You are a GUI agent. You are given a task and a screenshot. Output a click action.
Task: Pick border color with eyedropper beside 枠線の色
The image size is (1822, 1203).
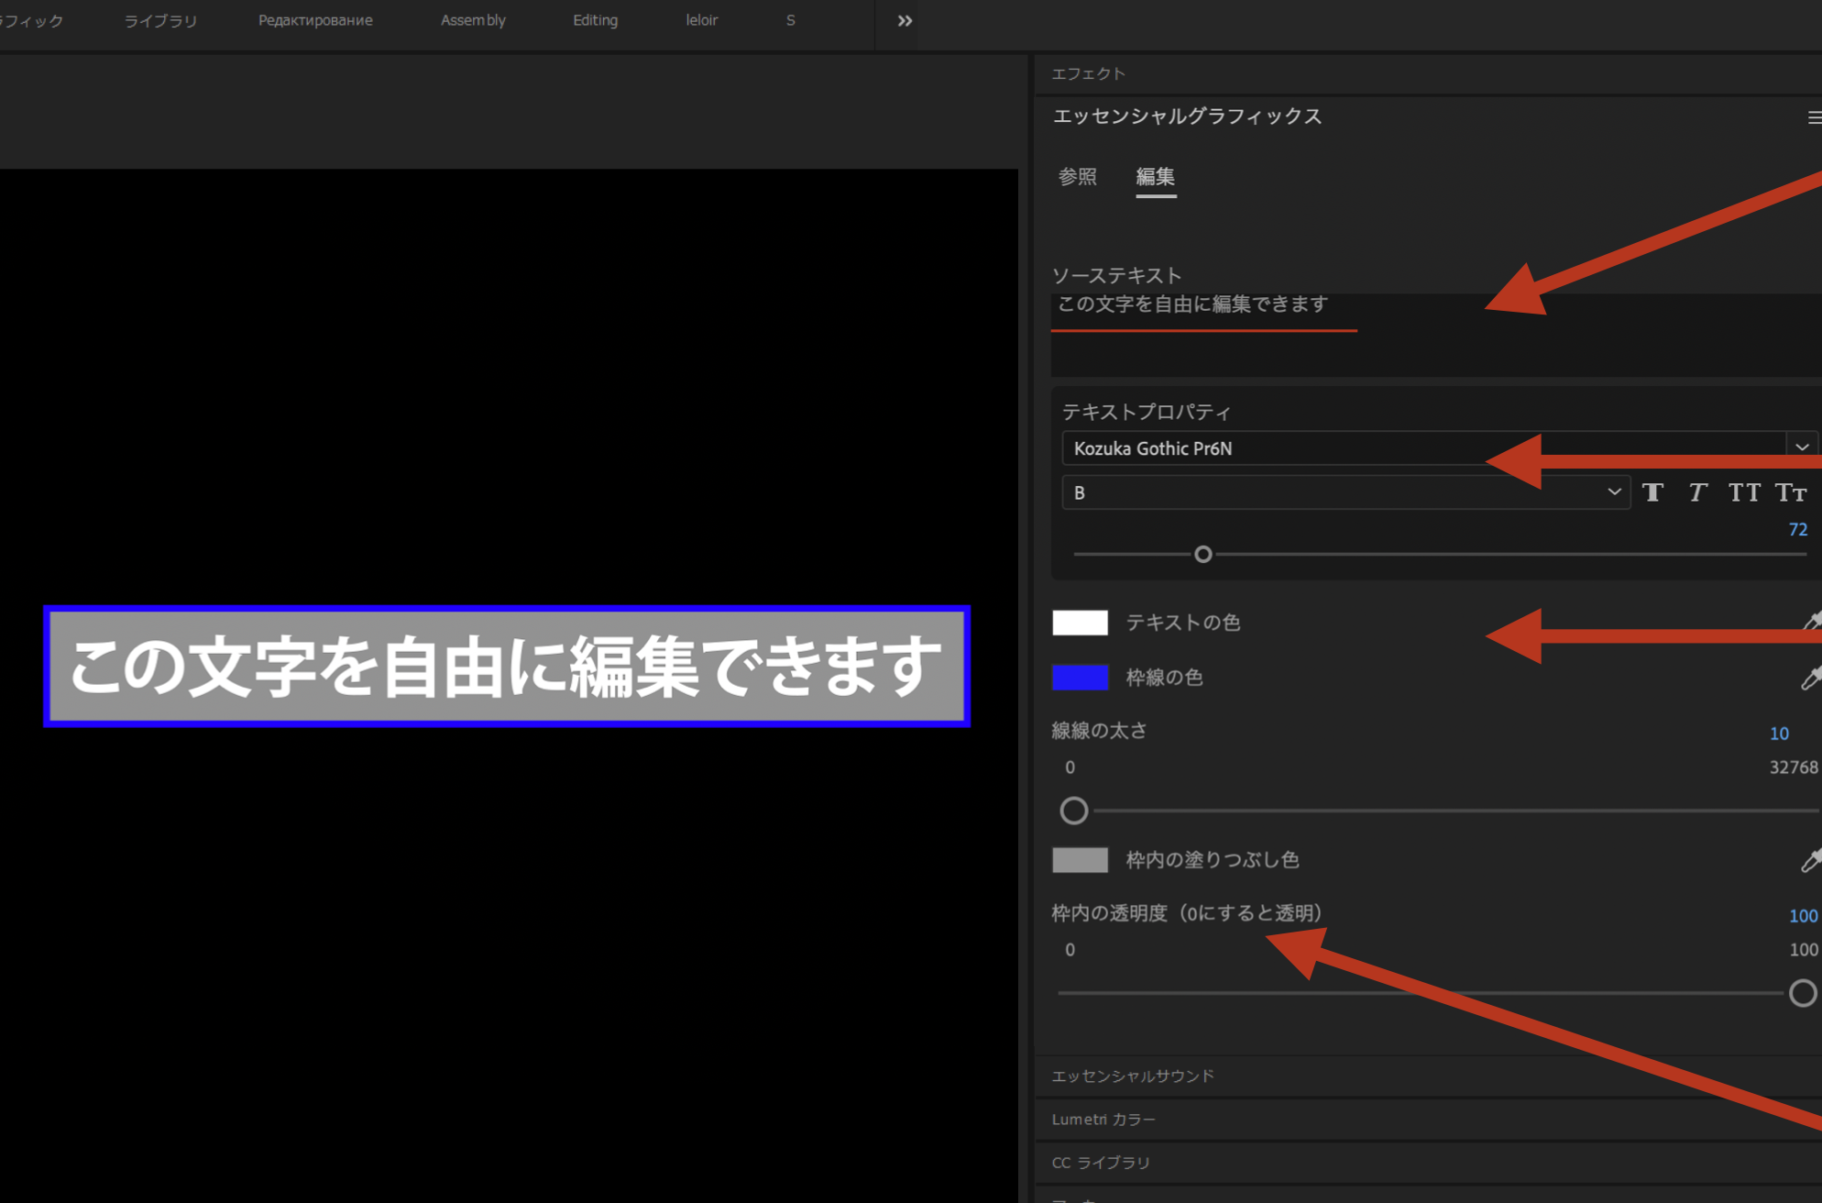(1811, 678)
